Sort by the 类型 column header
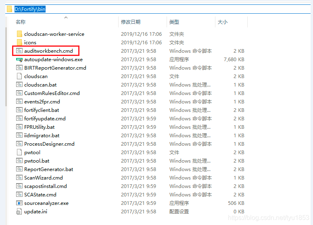Screen dimensions: 313x225 pyautogui.click(x=174, y=22)
